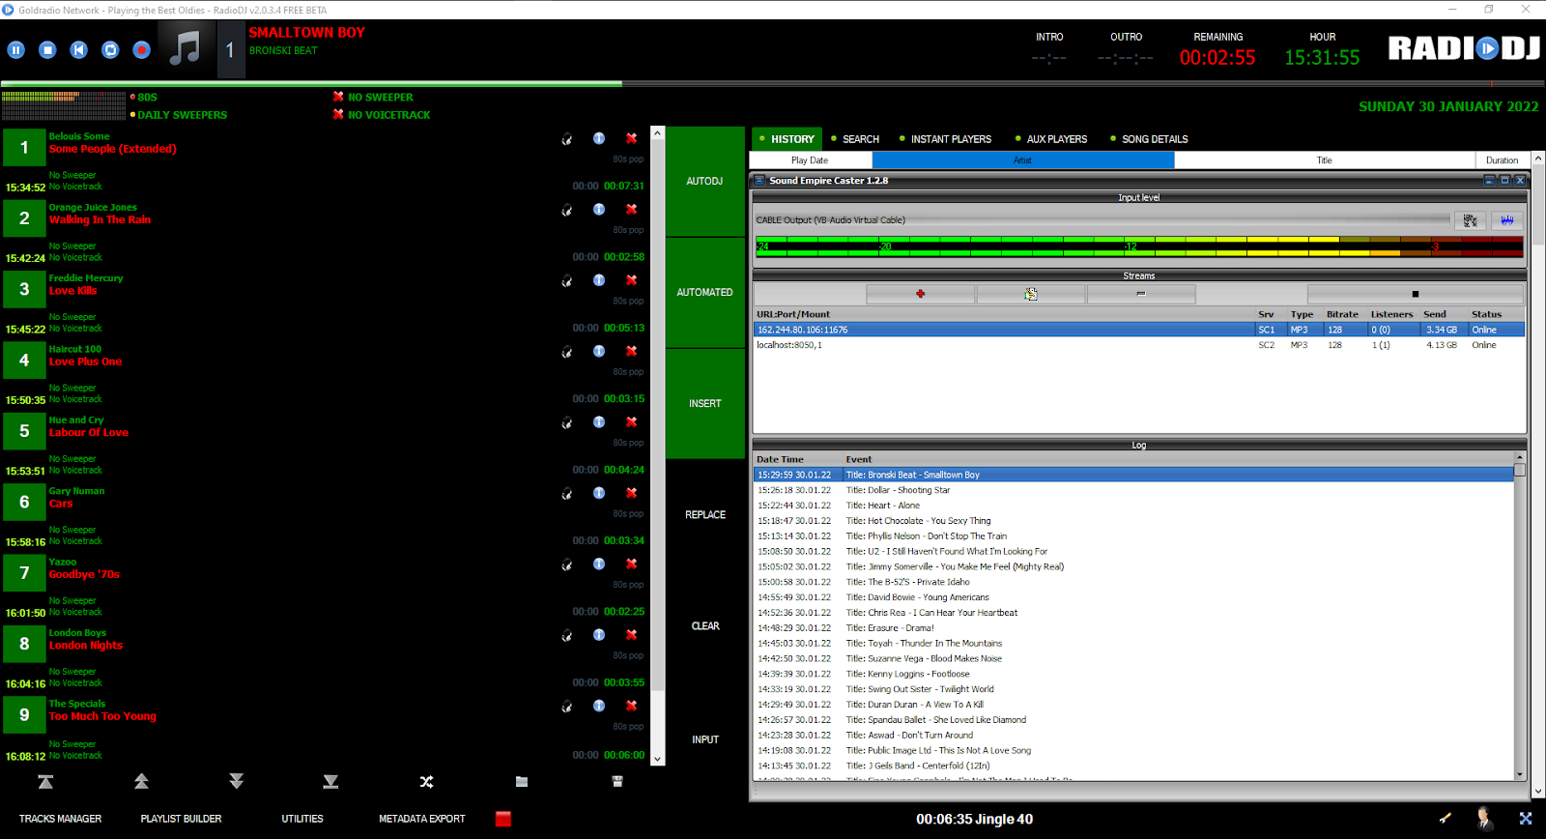The height and width of the screenshot is (839, 1546).
Task: Move selected track up icon
Action: (x=141, y=781)
